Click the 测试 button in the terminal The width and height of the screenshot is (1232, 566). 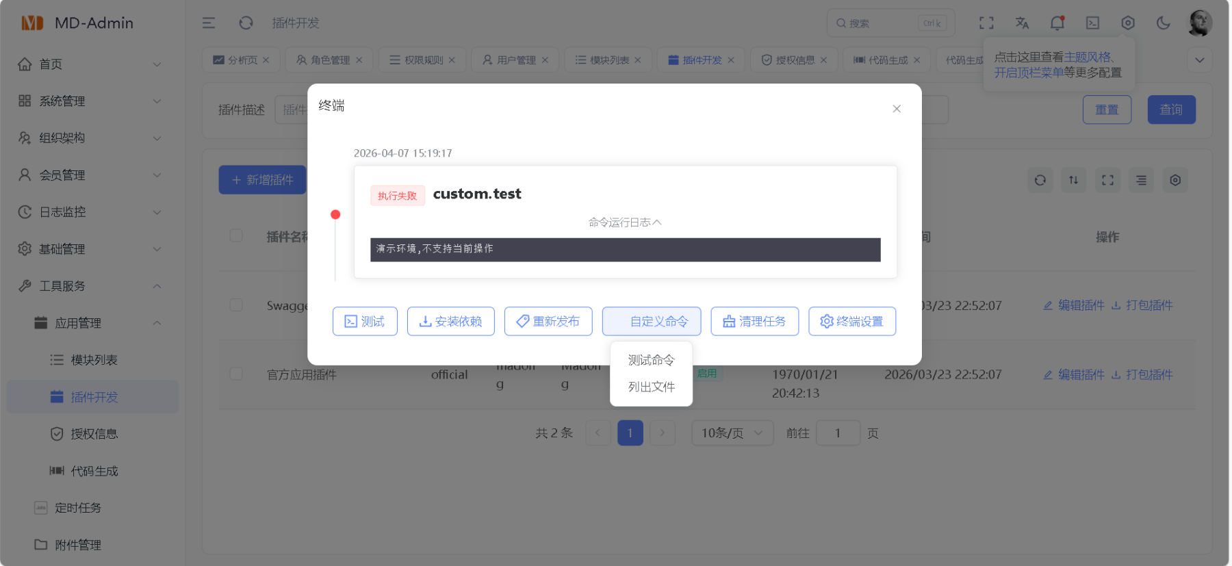click(365, 321)
